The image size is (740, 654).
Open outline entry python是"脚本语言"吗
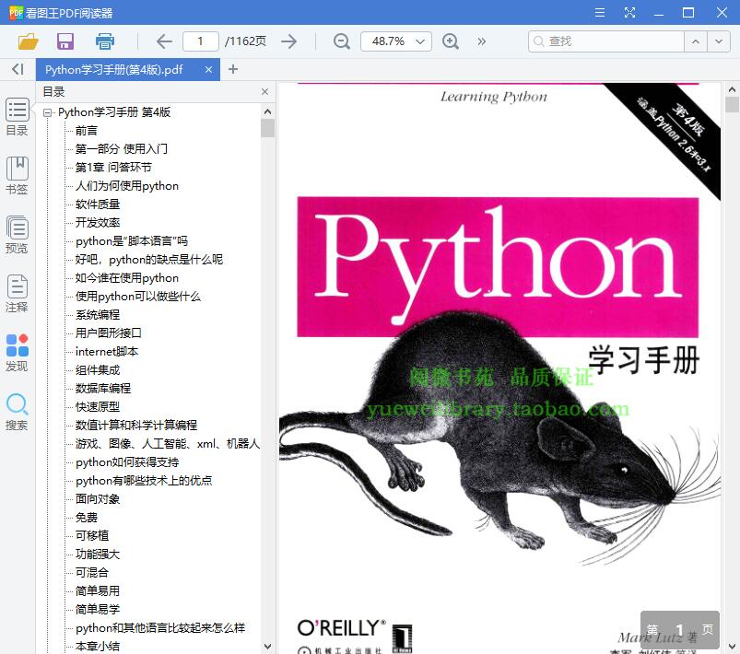132,241
